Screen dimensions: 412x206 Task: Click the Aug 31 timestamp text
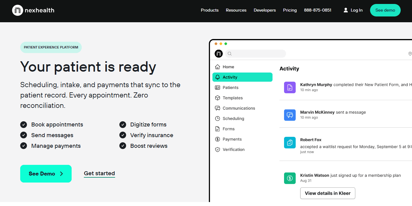tap(306, 181)
